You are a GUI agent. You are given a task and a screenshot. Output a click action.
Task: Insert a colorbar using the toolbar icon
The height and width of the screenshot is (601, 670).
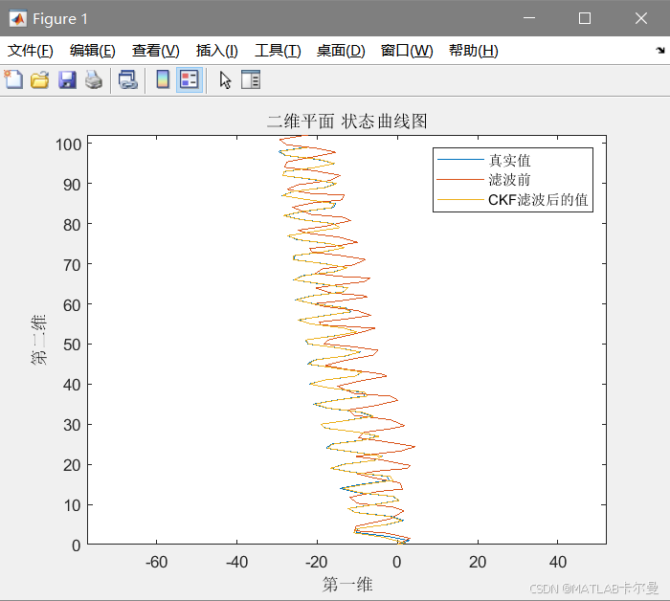pos(163,79)
